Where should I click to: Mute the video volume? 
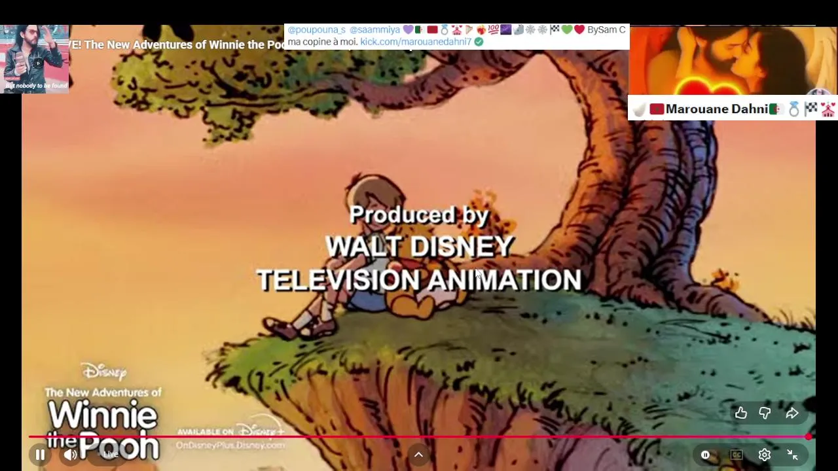pyautogui.click(x=71, y=455)
